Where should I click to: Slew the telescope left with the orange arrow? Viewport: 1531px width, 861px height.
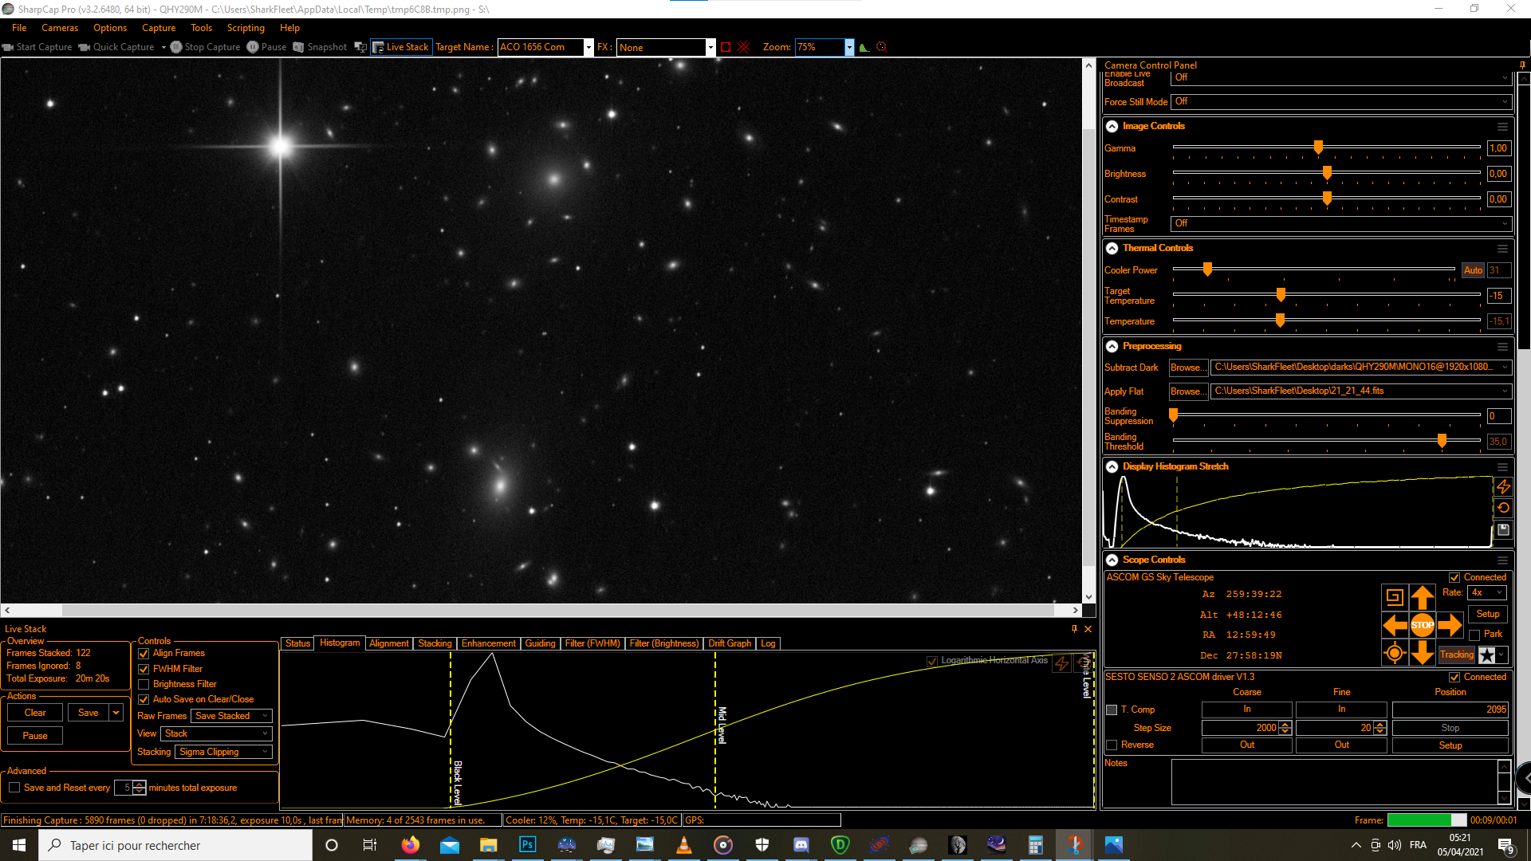click(1395, 625)
